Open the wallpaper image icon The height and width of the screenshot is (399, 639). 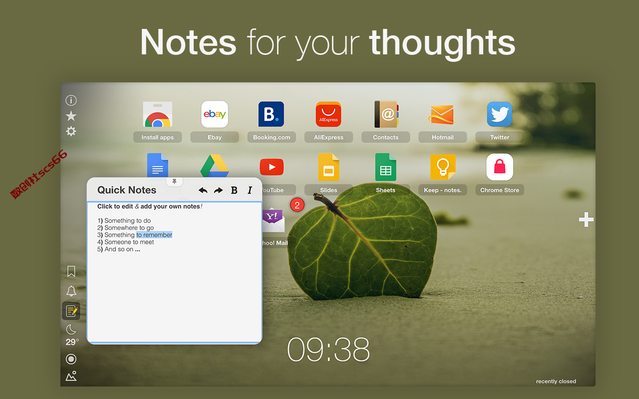click(71, 376)
